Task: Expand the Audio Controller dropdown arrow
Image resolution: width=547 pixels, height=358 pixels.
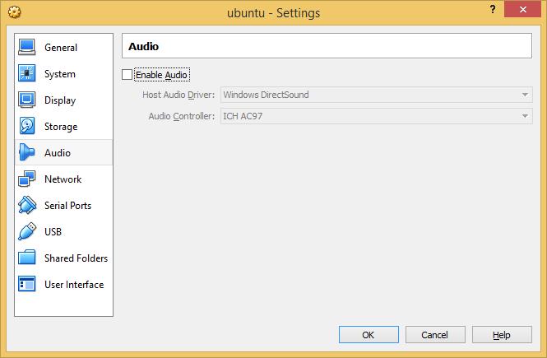Action: [x=525, y=116]
